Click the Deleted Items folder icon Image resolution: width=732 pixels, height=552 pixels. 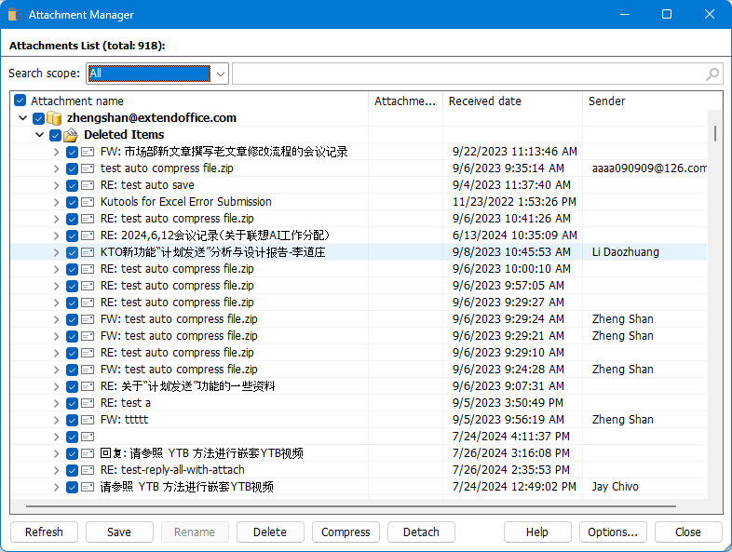click(x=70, y=135)
